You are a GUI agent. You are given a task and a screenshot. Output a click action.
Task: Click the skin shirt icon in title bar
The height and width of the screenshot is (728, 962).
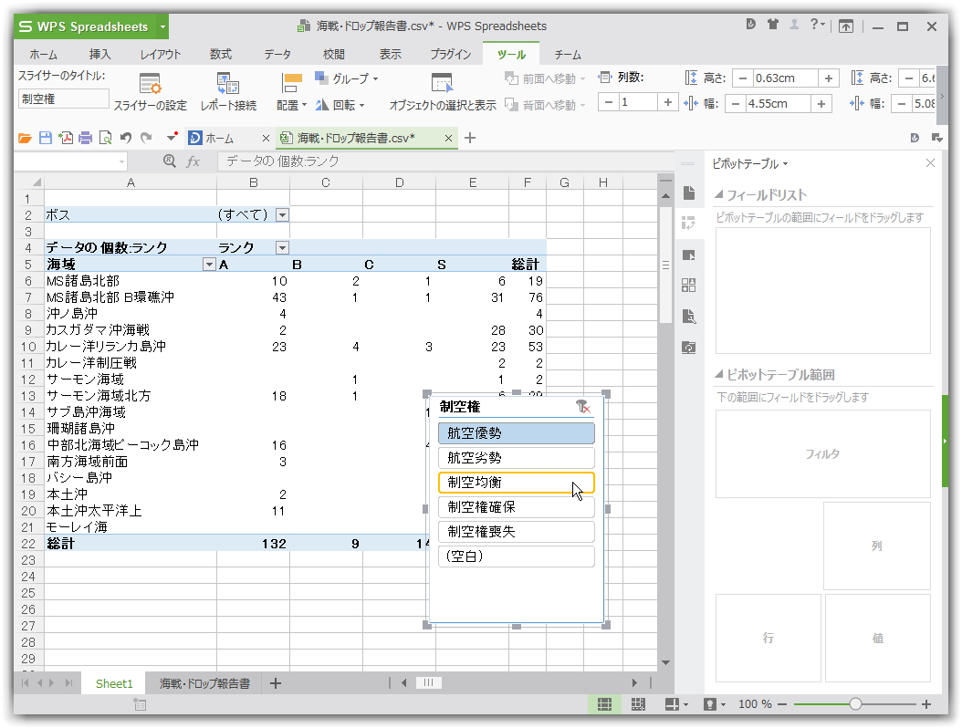click(772, 25)
